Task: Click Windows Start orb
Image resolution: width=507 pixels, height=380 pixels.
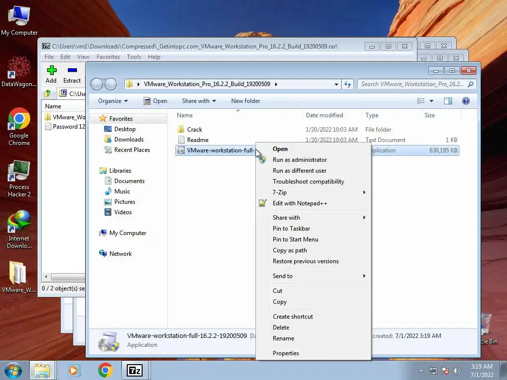Action: (13, 370)
